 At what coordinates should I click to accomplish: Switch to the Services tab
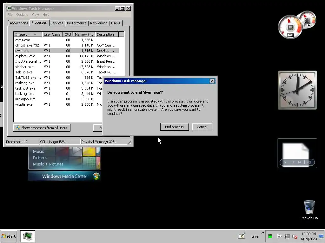57,23
